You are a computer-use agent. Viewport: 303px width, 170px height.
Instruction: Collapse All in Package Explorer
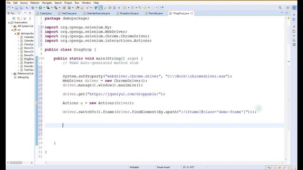coord(14,18)
